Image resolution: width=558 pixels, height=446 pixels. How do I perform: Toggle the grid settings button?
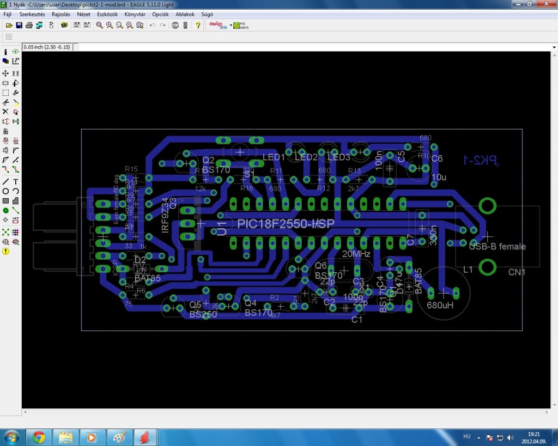(x=9, y=36)
